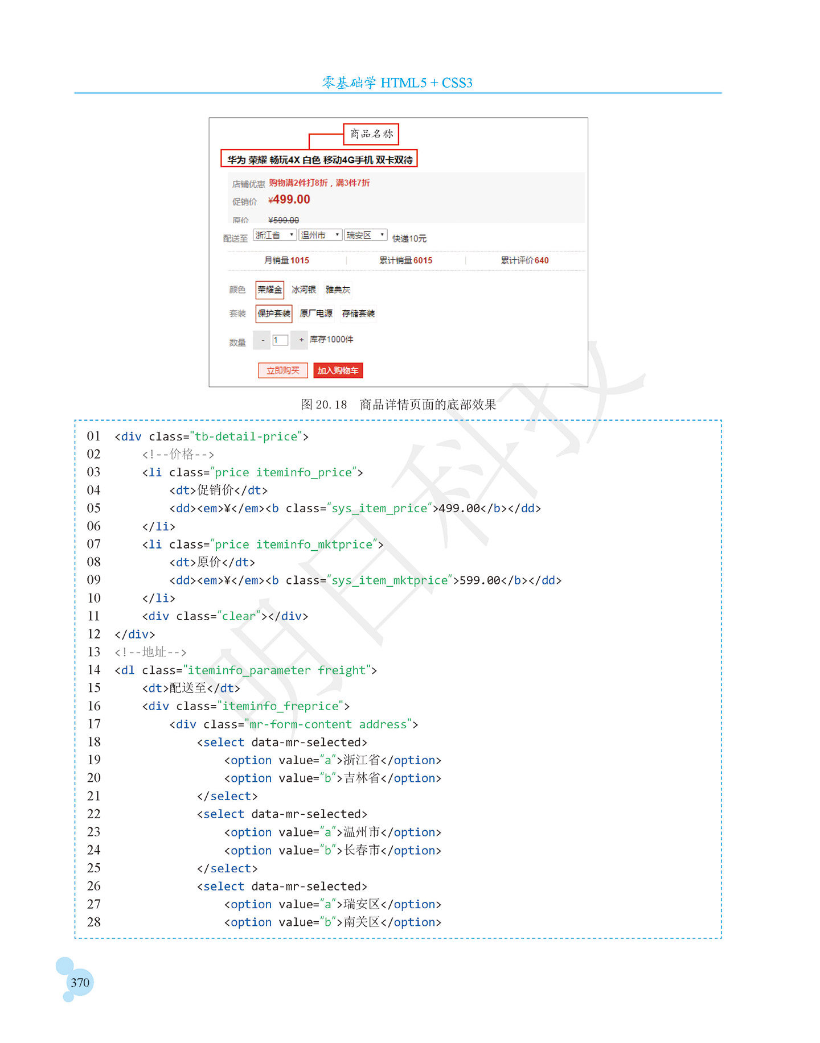This screenshot has width=820, height=1043.
Task: Click the 累计评价 640 text
Action: [x=525, y=261]
